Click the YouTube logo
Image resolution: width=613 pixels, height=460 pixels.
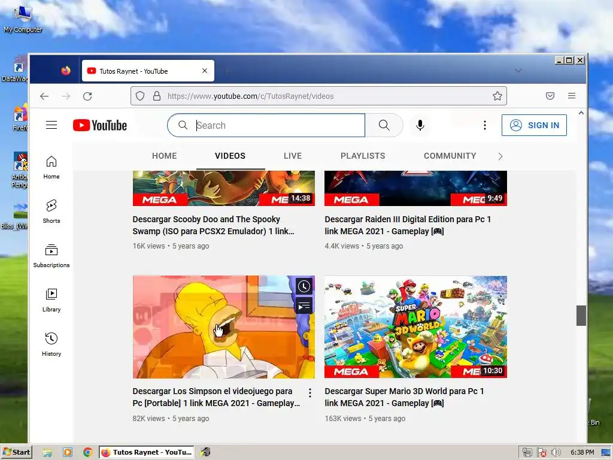click(x=100, y=125)
